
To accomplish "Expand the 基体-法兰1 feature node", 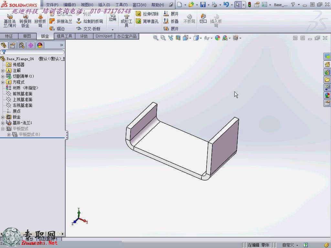I will coord(3,123).
